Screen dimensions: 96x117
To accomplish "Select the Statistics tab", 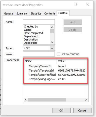I will (36, 13).
